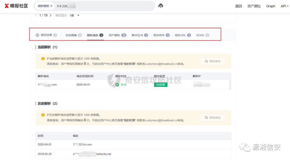Open the 漏洞 menu

tap(238, 6)
